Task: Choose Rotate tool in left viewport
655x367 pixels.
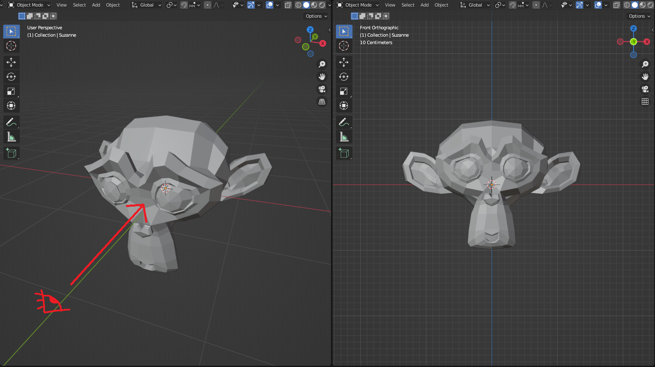Action: (11, 77)
